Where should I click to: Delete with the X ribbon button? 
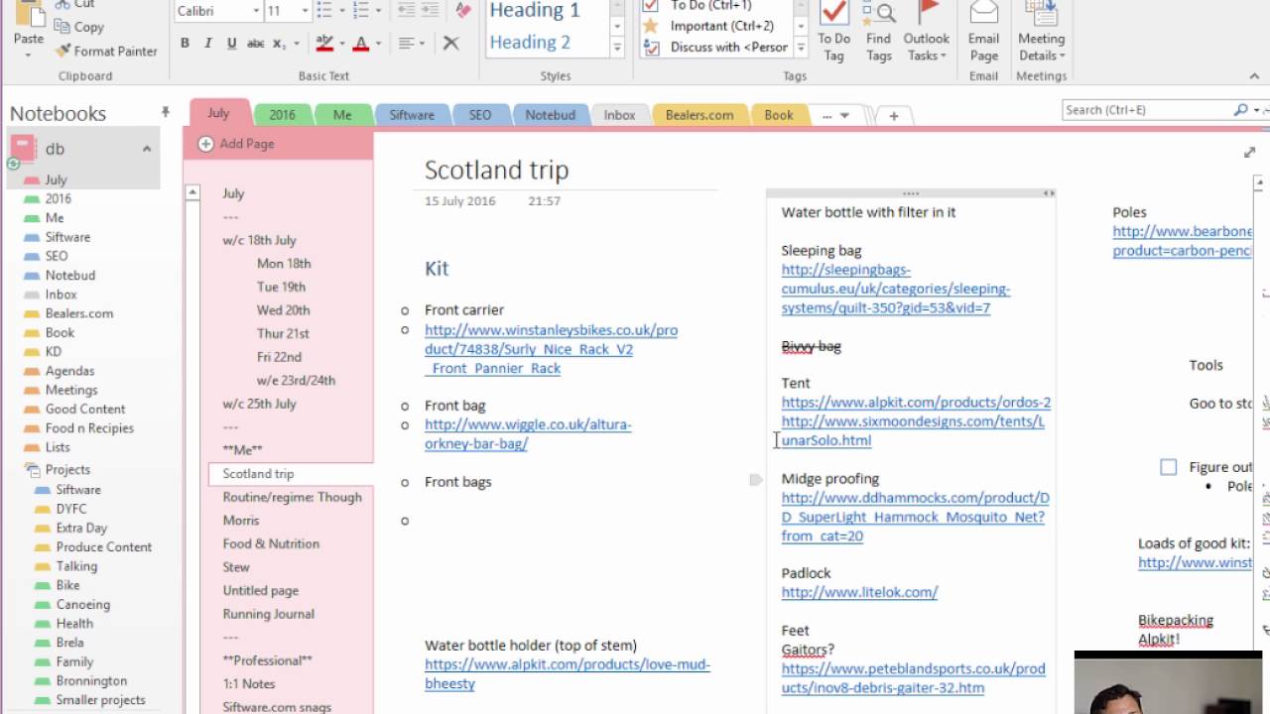coord(450,44)
